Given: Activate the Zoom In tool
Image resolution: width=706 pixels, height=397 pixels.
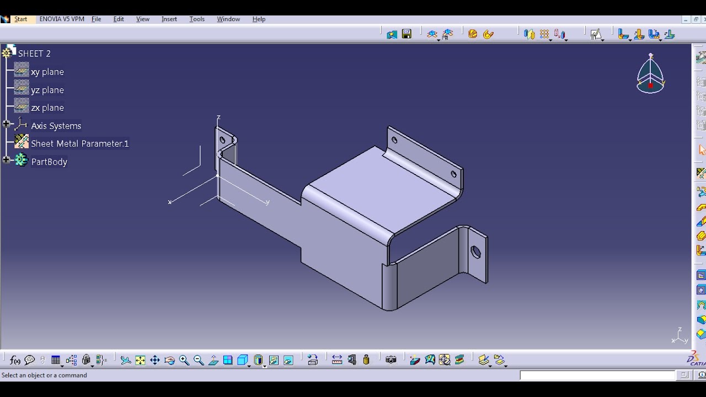Looking at the screenshot, I should pos(184,360).
